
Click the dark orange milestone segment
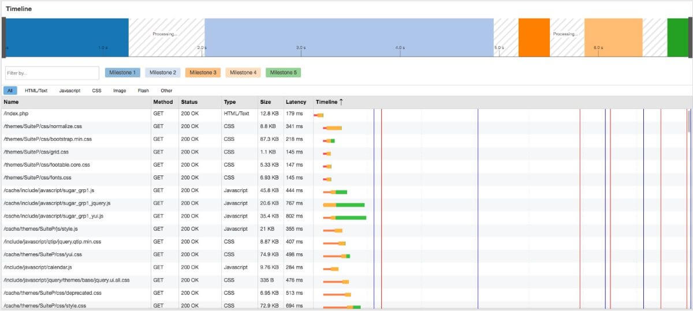pos(534,38)
